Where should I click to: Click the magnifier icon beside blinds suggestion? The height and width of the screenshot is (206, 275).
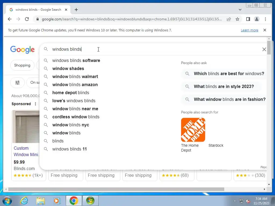pyautogui.click(x=46, y=141)
